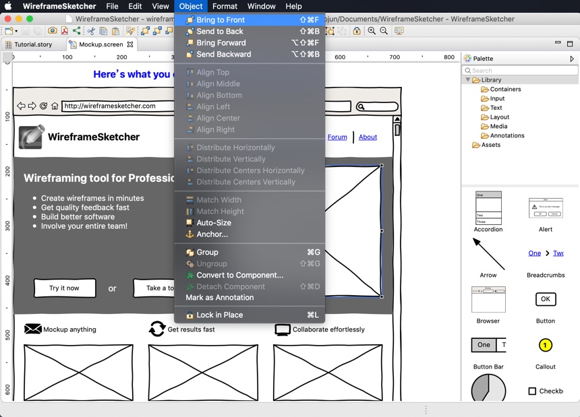Viewport: 580px width, 417px height.
Task: Click the Palette search field
Action: [x=520, y=70]
